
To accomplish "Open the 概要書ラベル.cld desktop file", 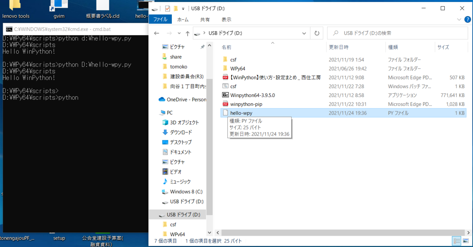I will (x=102, y=9).
